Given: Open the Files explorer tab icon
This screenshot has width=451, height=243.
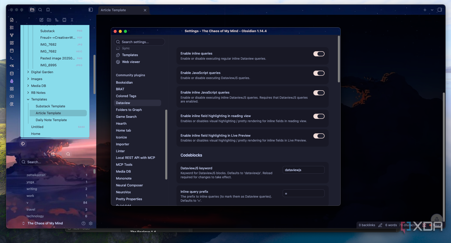Looking at the screenshot, I should (32, 10).
